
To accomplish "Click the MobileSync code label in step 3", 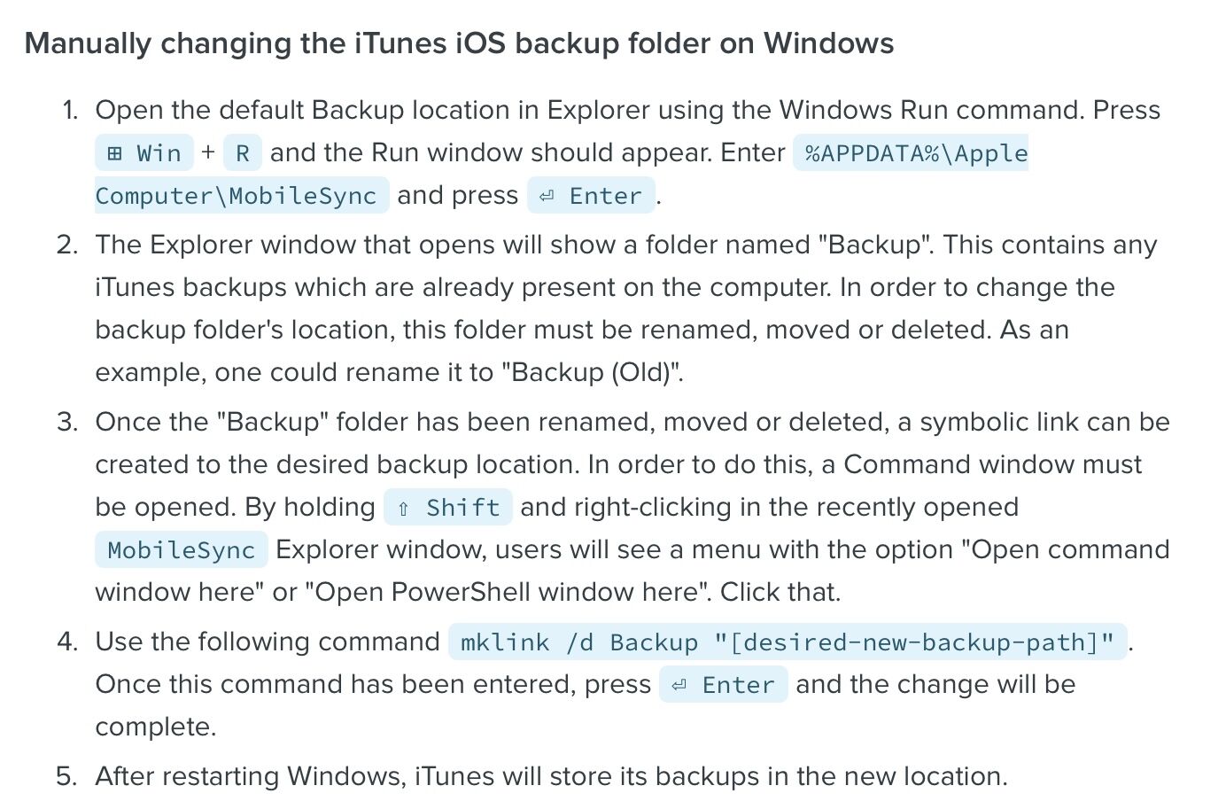I will pyautogui.click(x=182, y=549).
